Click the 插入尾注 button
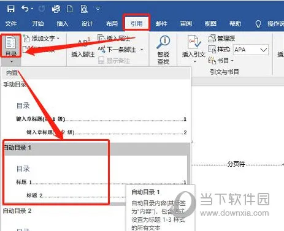 pyautogui.click(x=114, y=38)
